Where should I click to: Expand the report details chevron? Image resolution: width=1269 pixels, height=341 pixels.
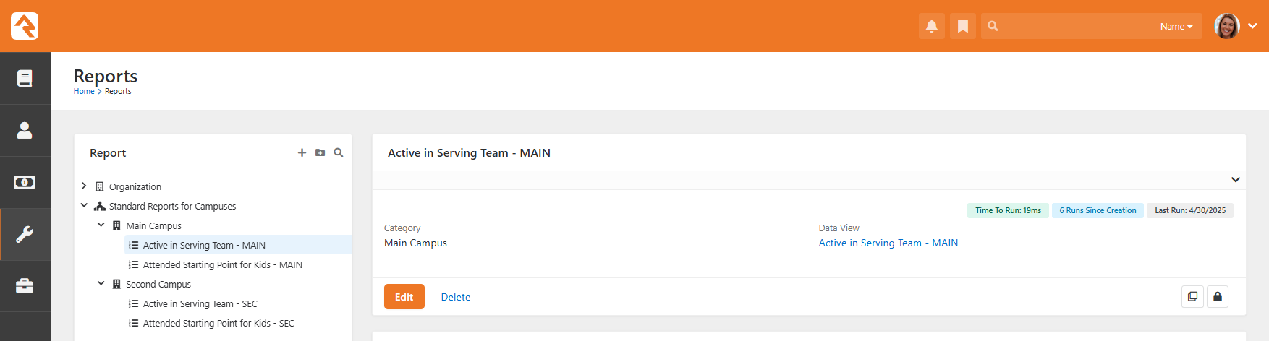coord(1236,179)
